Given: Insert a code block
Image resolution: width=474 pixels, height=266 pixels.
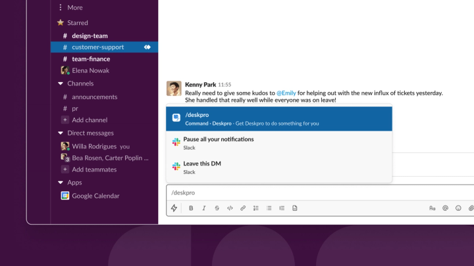Looking at the screenshot, I should 295,208.
